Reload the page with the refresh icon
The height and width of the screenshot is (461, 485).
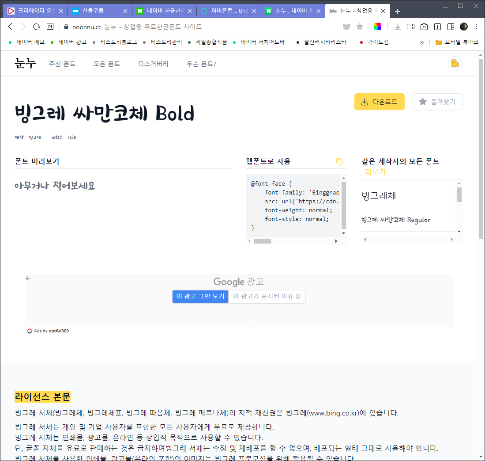click(37, 27)
